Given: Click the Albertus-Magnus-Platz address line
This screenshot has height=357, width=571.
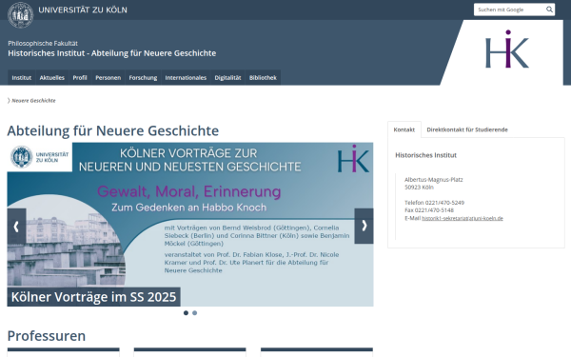Looking at the screenshot, I should click(434, 180).
